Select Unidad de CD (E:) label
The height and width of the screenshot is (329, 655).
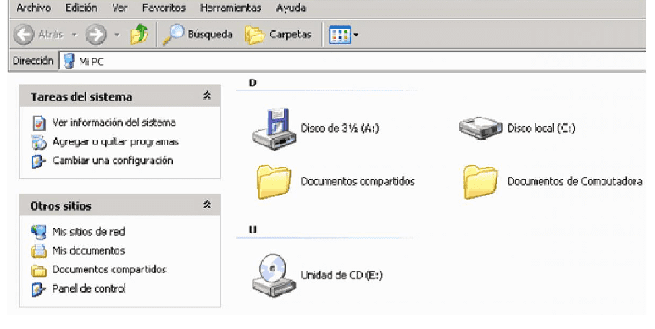[x=341, y=275]
